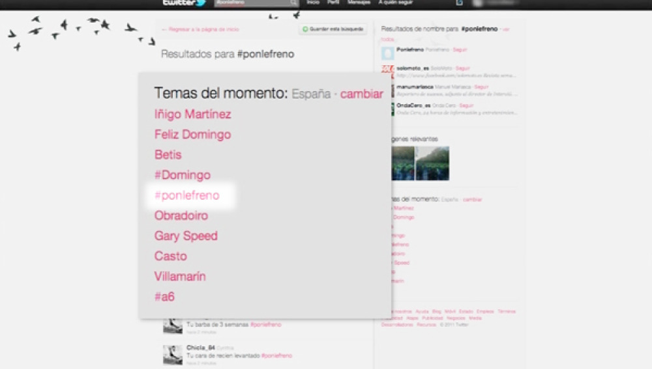The image size is (652, 369).
Task: Go to Inicio in the top navigation
Action: [x=314, y=3]
